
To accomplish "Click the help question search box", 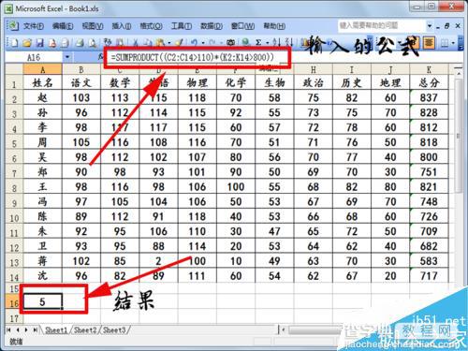I will (x=382, y=25).
